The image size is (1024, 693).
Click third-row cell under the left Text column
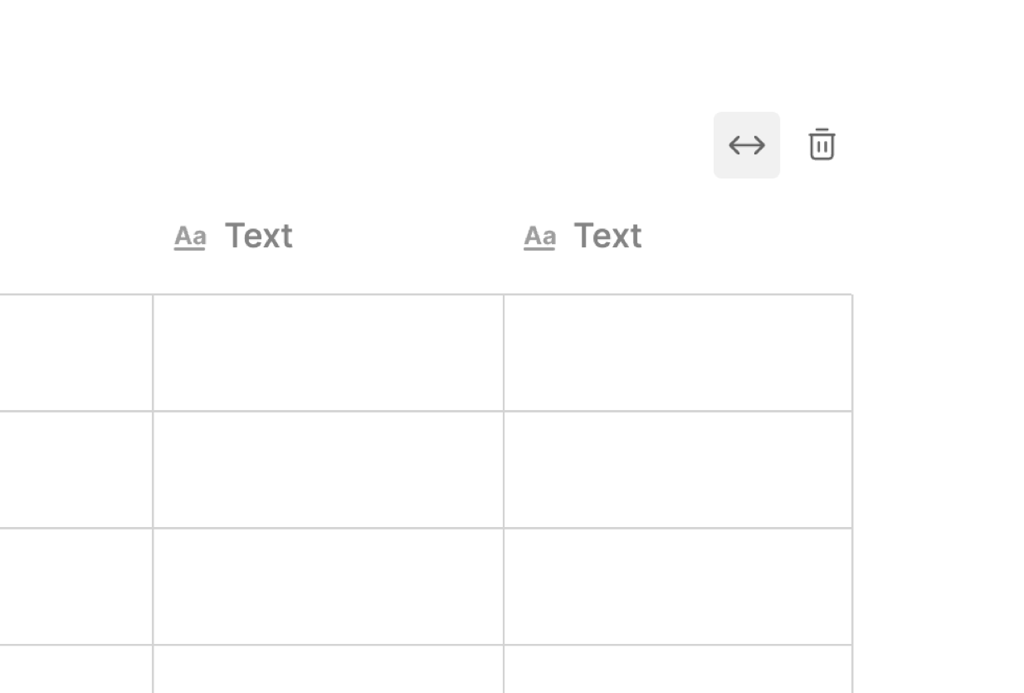coord(328,587)
